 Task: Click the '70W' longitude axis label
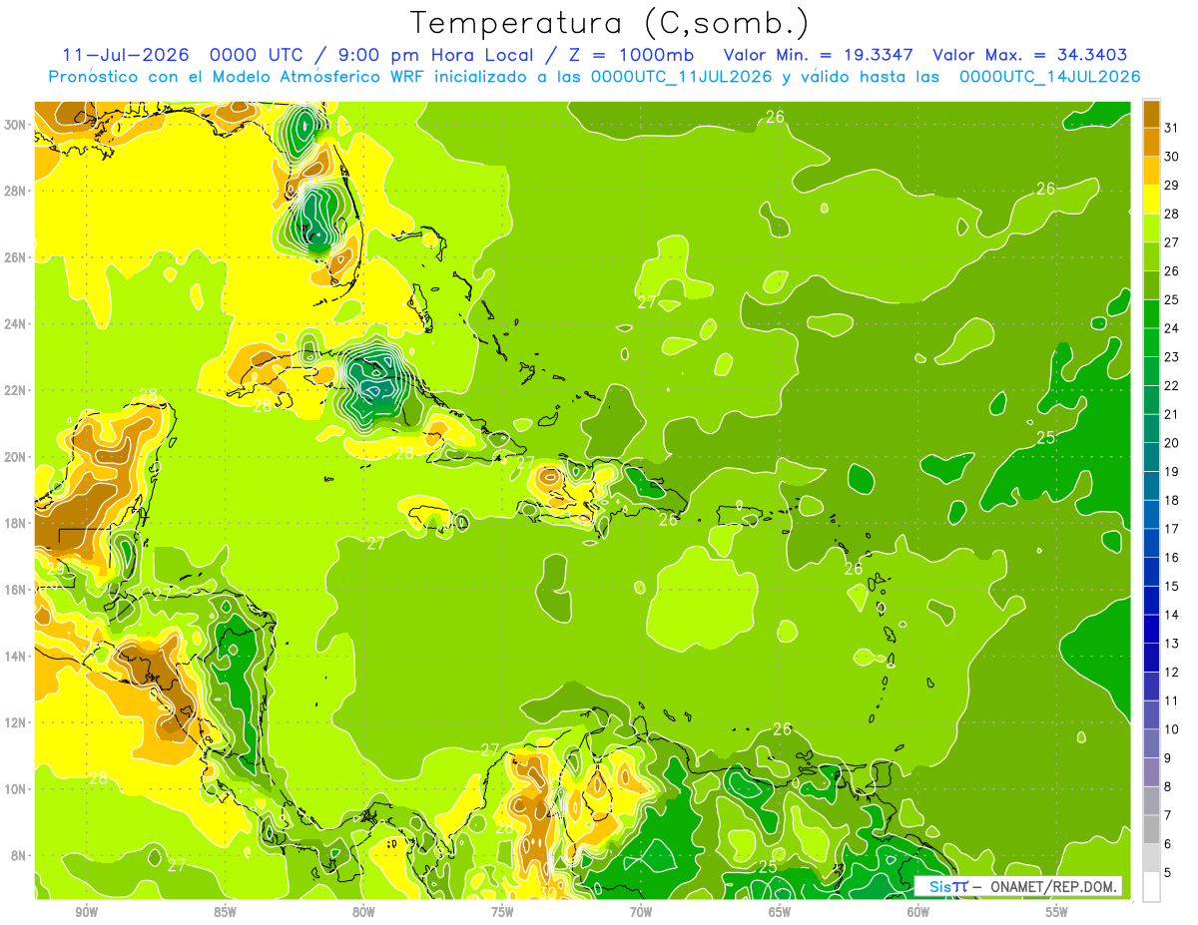click(641, 912)
